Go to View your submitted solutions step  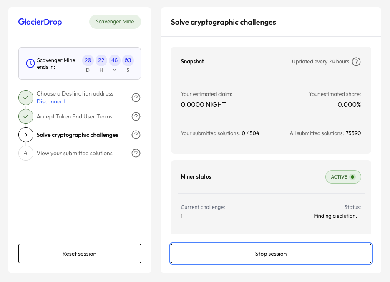tap(75, 153)
